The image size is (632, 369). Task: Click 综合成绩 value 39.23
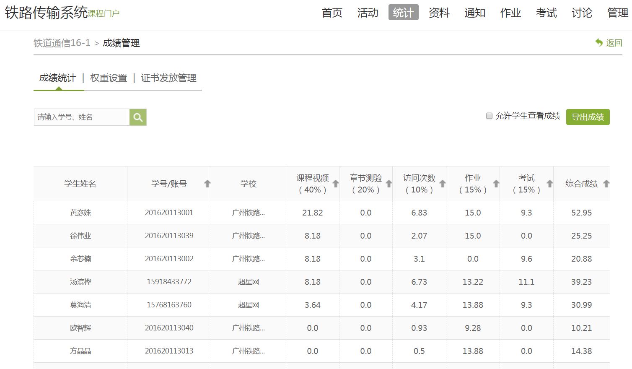[582, 282]
